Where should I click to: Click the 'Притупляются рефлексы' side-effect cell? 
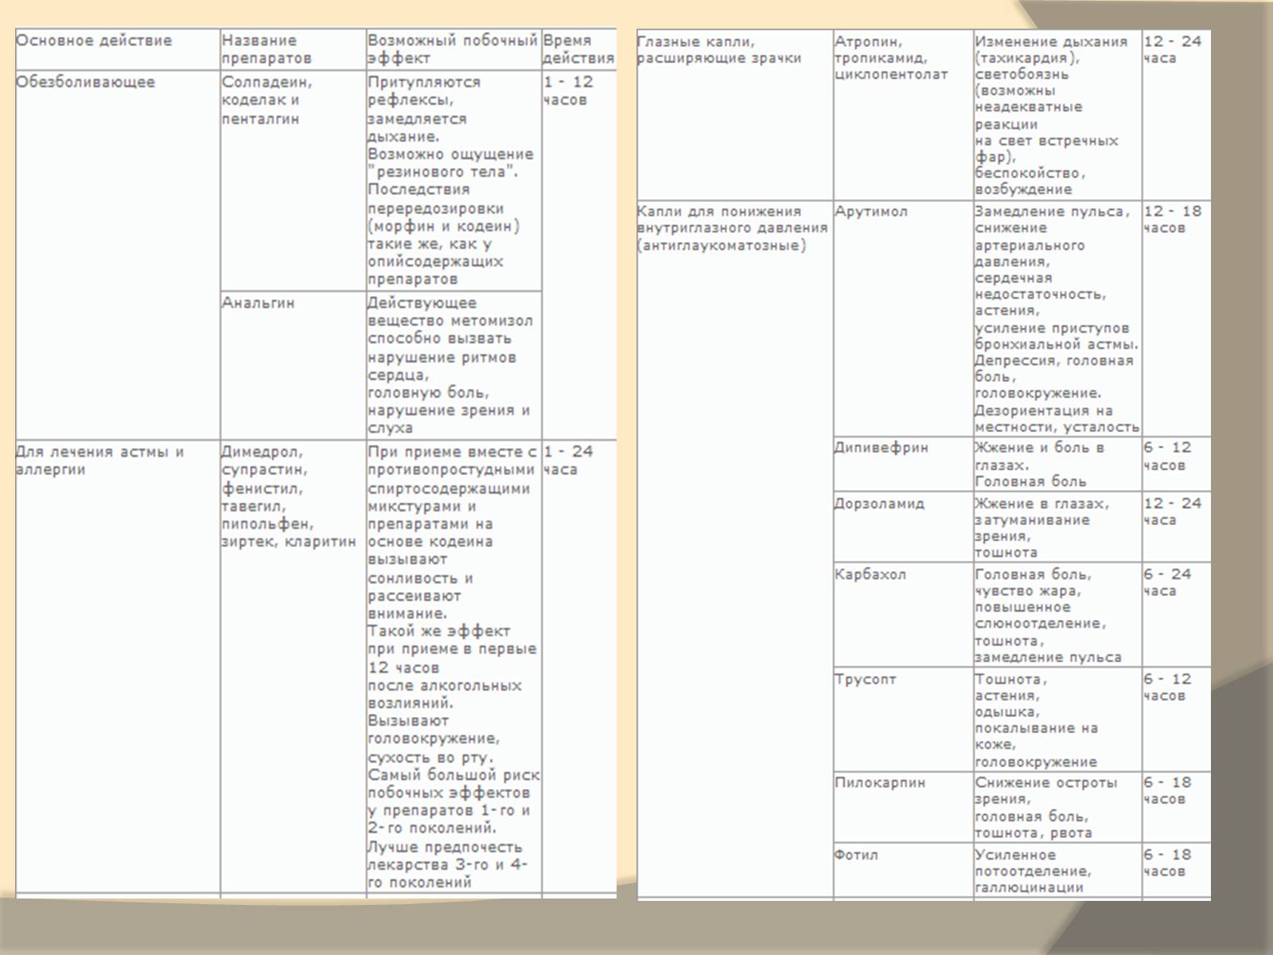454,180
